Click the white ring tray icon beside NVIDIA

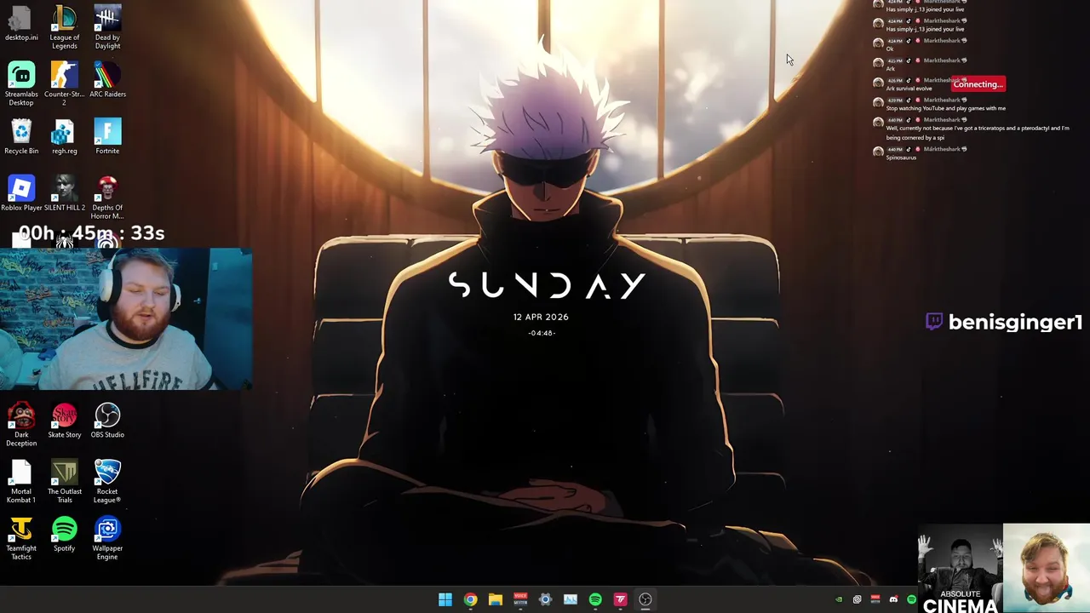click(x=857, y=599)
